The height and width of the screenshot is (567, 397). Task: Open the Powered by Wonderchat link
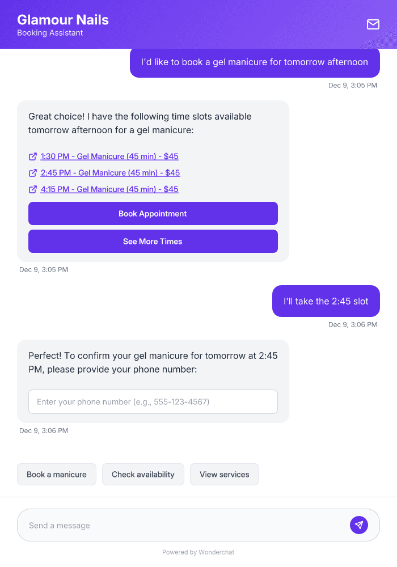(198, 552)
